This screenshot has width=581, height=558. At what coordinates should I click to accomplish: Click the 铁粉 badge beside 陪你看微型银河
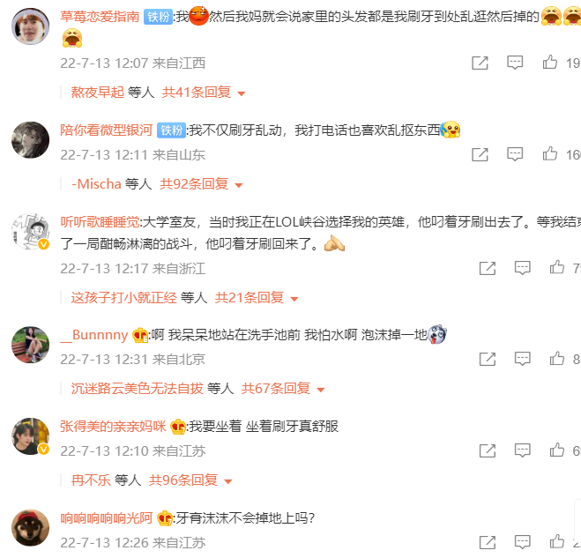coord(171,130)
